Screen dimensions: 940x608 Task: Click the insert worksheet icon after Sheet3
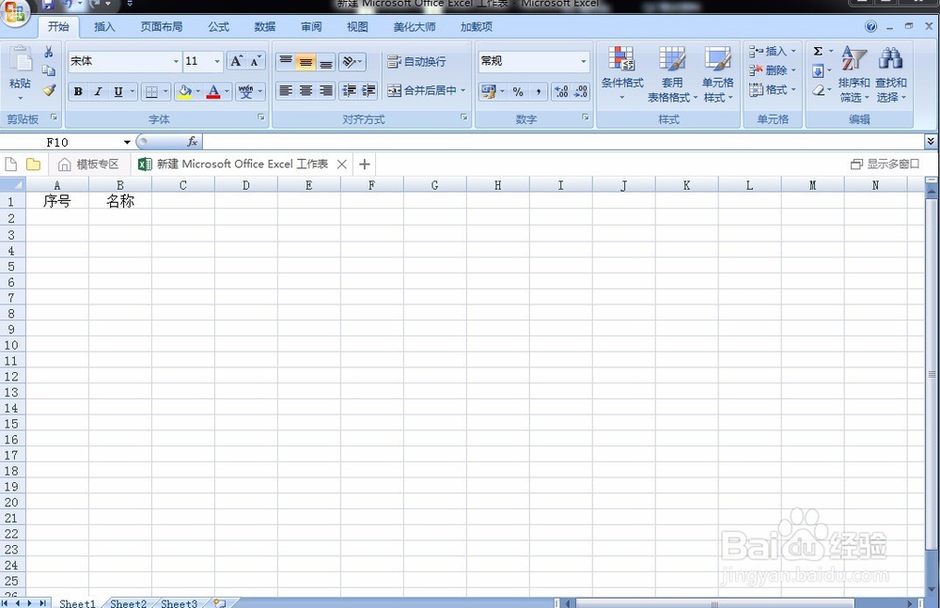[x=220, y=602]
